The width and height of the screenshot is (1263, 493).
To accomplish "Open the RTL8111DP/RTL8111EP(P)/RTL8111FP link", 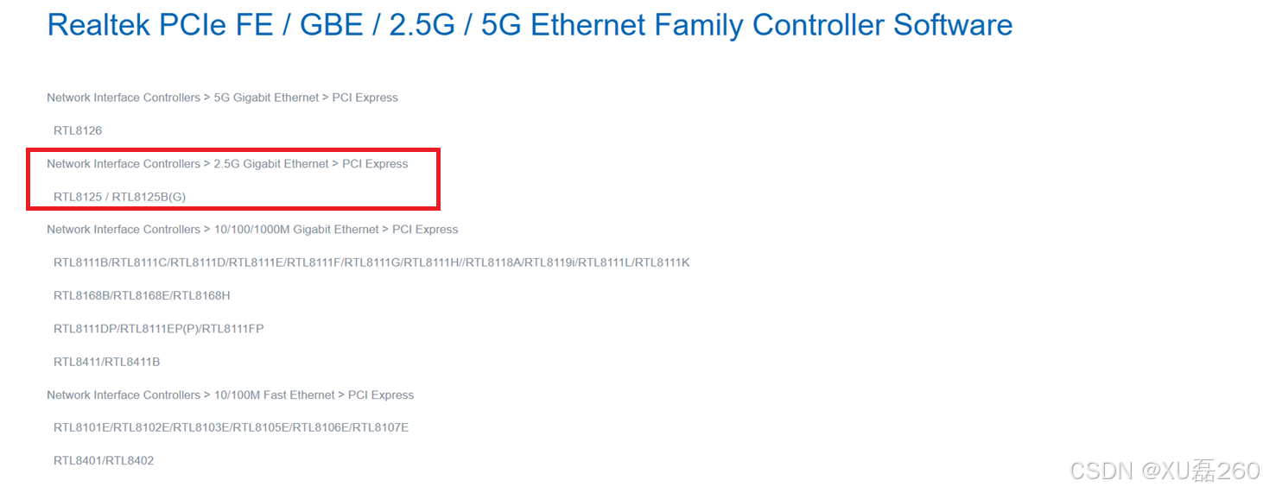I will coord(158,329).
